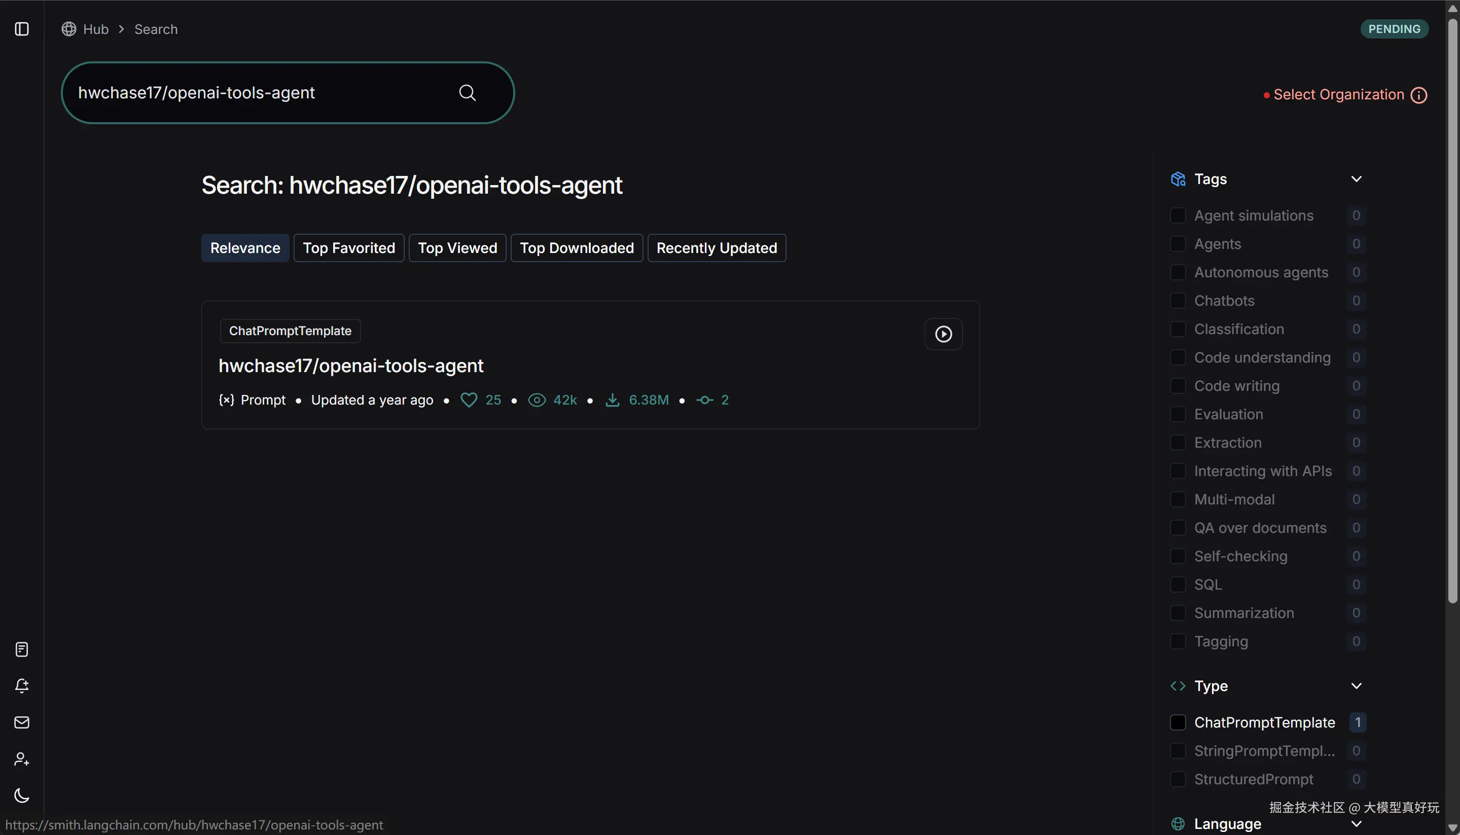Expand the Language filter section

[1356, 824]
